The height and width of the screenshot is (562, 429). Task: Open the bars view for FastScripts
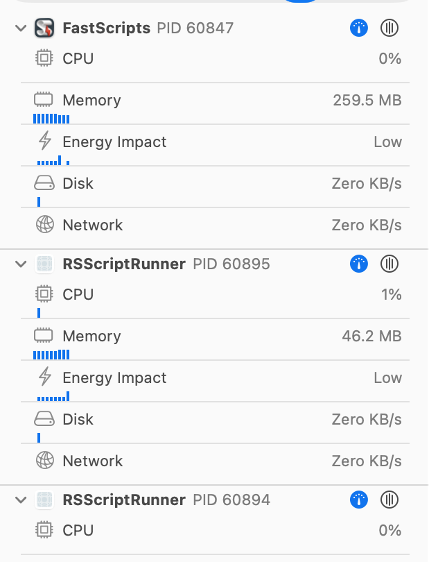pos(389,28)
